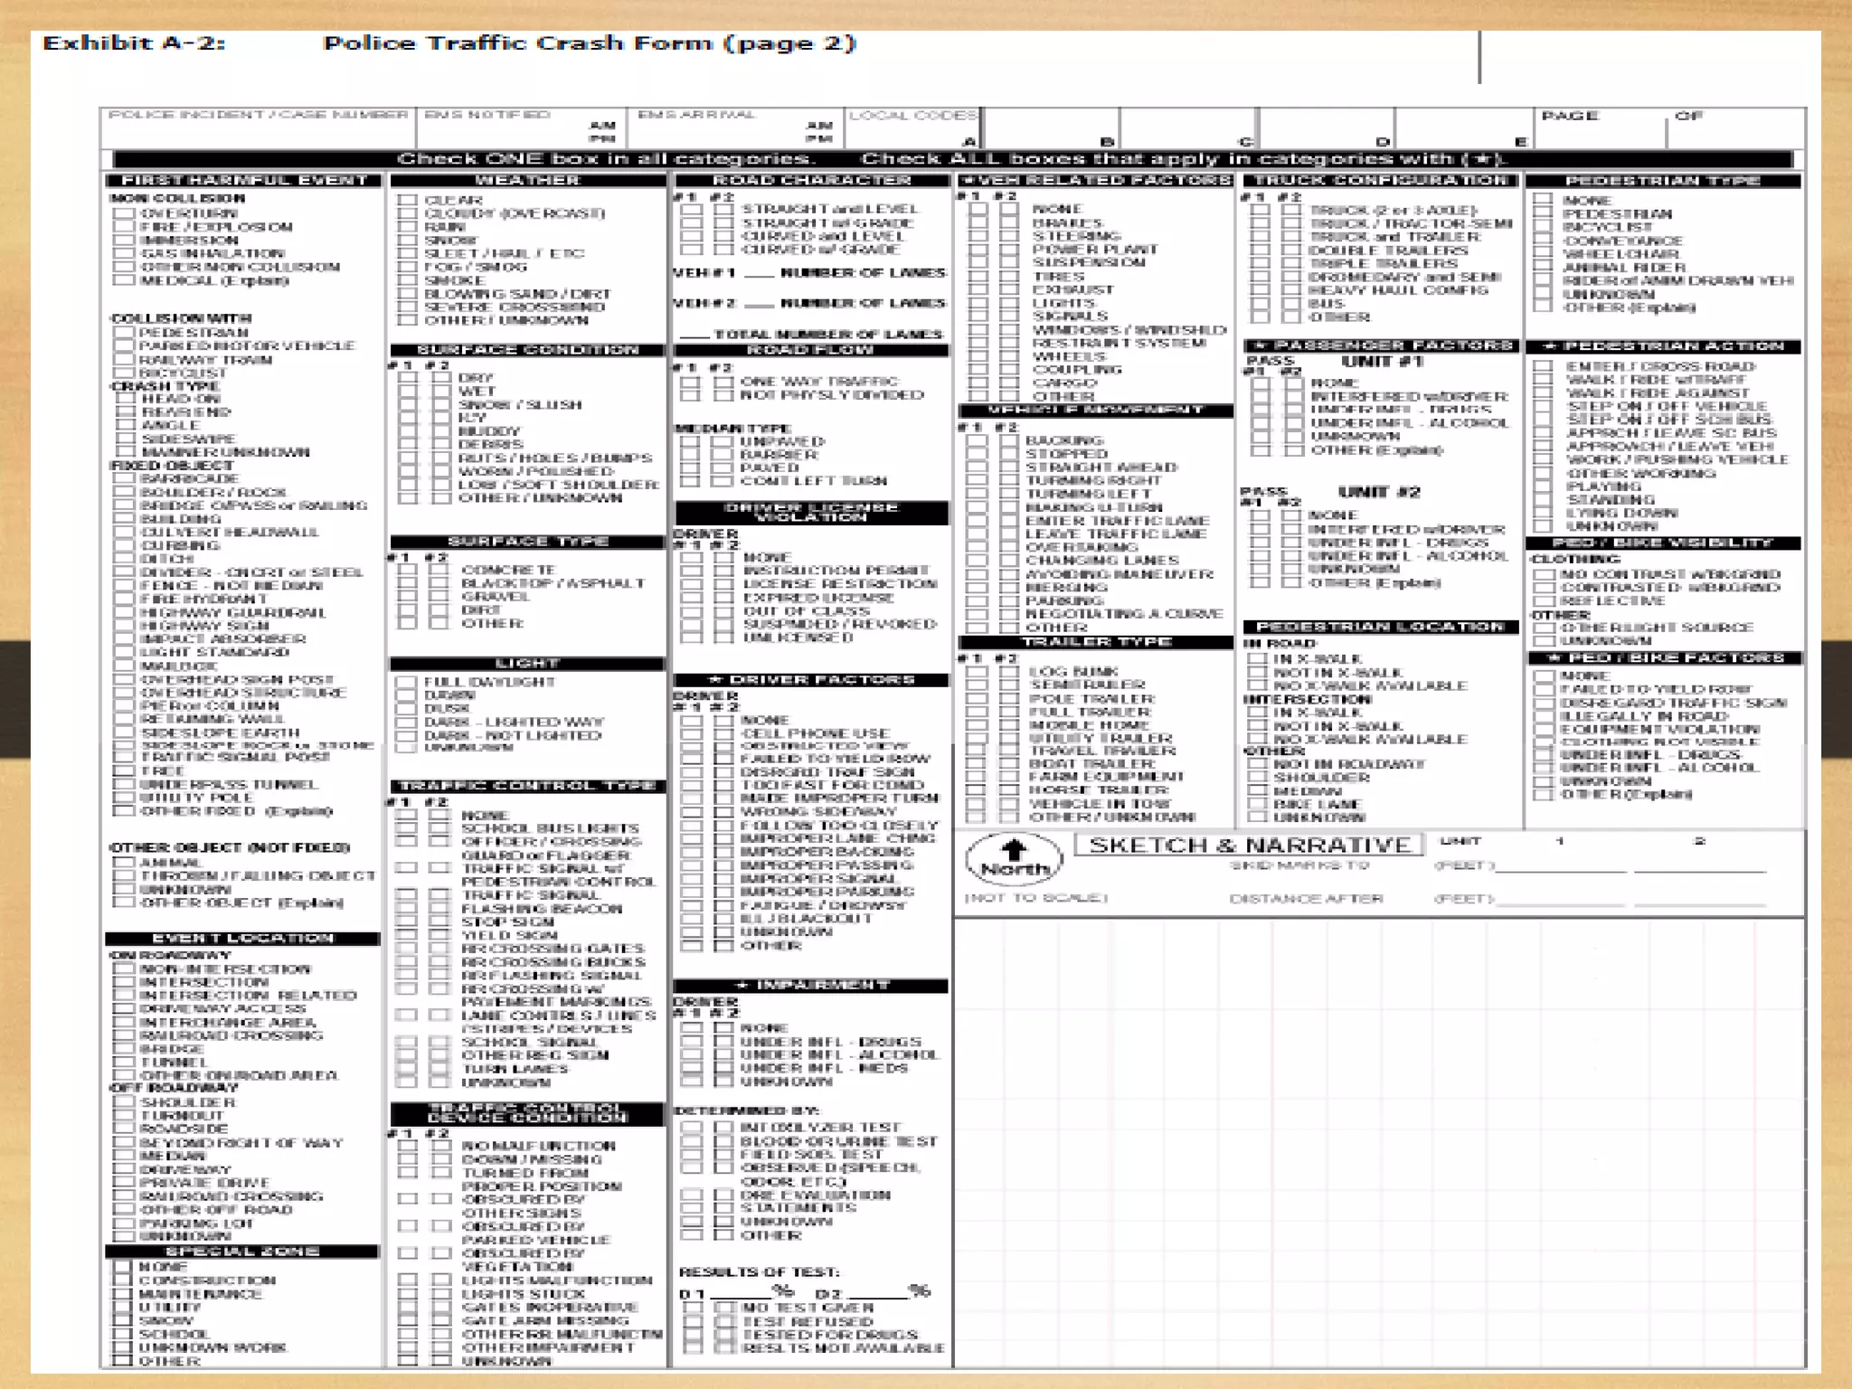
Task: Check the PARKING LOT off-roadway box
Action: coord(123,1224)
